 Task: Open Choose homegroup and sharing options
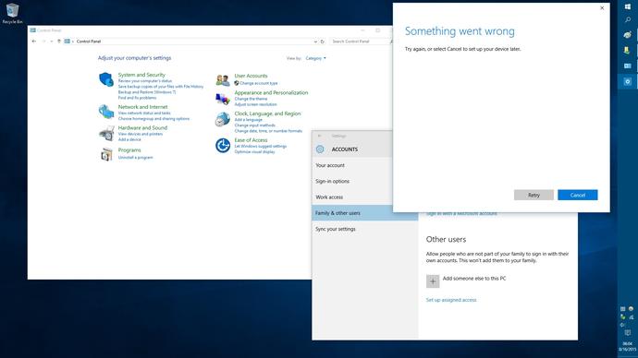click(153, 119)
